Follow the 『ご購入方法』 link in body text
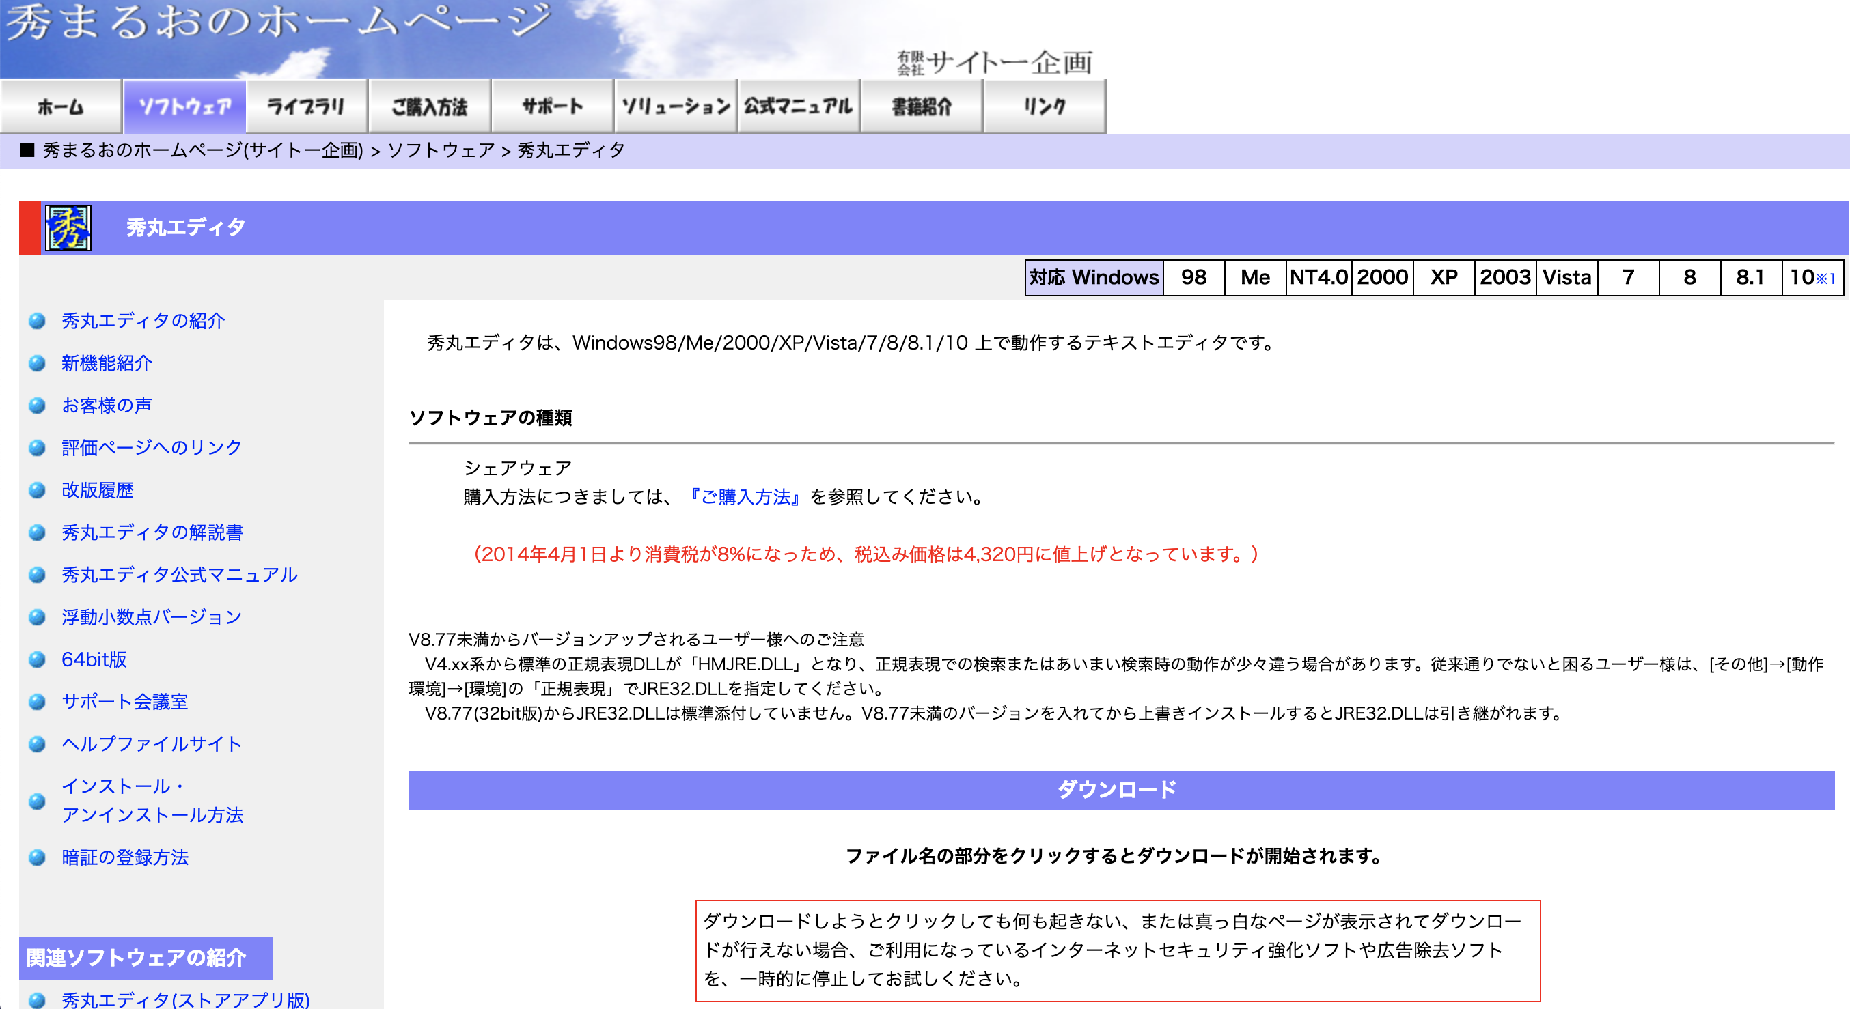This screenshot has height=1009, width=1850. pyautogui.click(x=744, y=496)
